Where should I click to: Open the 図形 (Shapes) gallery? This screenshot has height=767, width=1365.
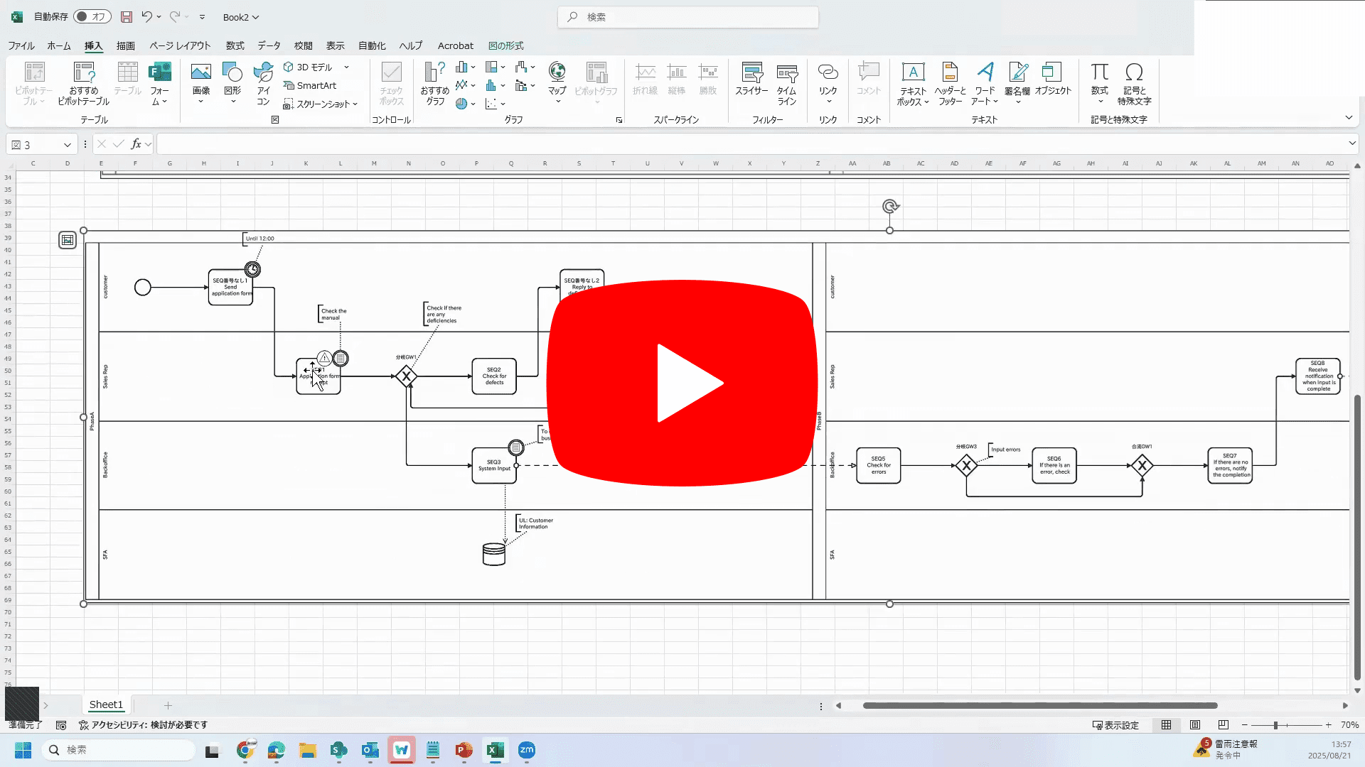[232, 78]
